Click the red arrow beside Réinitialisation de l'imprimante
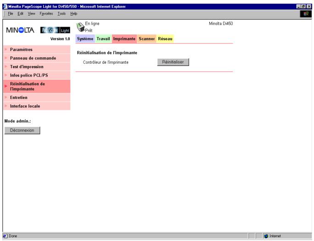This screenshot has height=241, width=314. (x=6, y=86)
